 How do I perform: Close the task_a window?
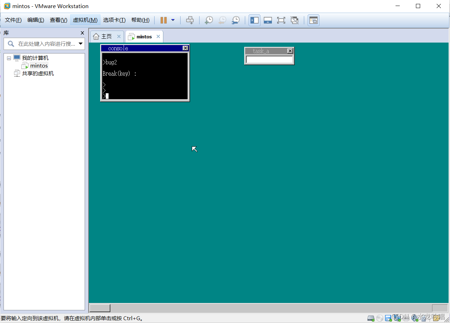tap(290, 51)
